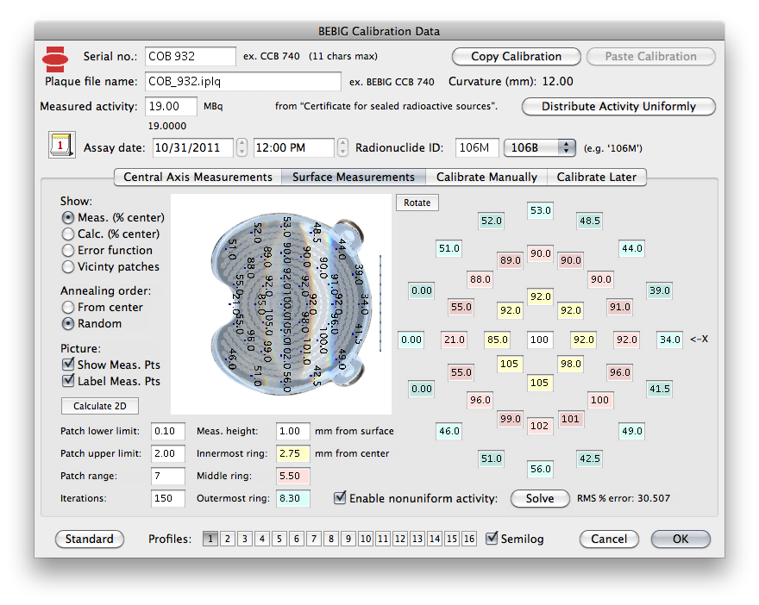Select profile number 5
The height and width of the screenshot is (605, 759).
pos(279,539)
